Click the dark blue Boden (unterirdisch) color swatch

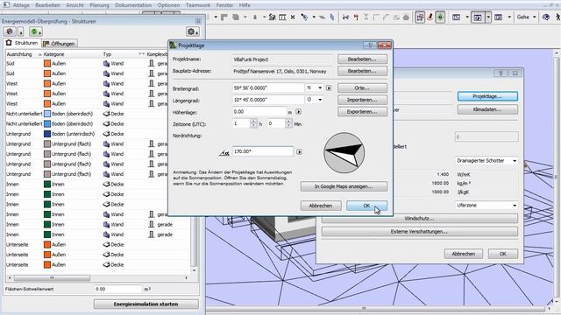[47, 134]
